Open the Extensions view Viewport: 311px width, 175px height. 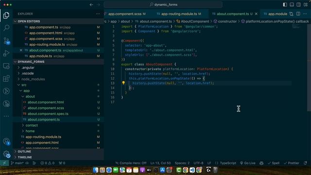click(x=6, y=78)
